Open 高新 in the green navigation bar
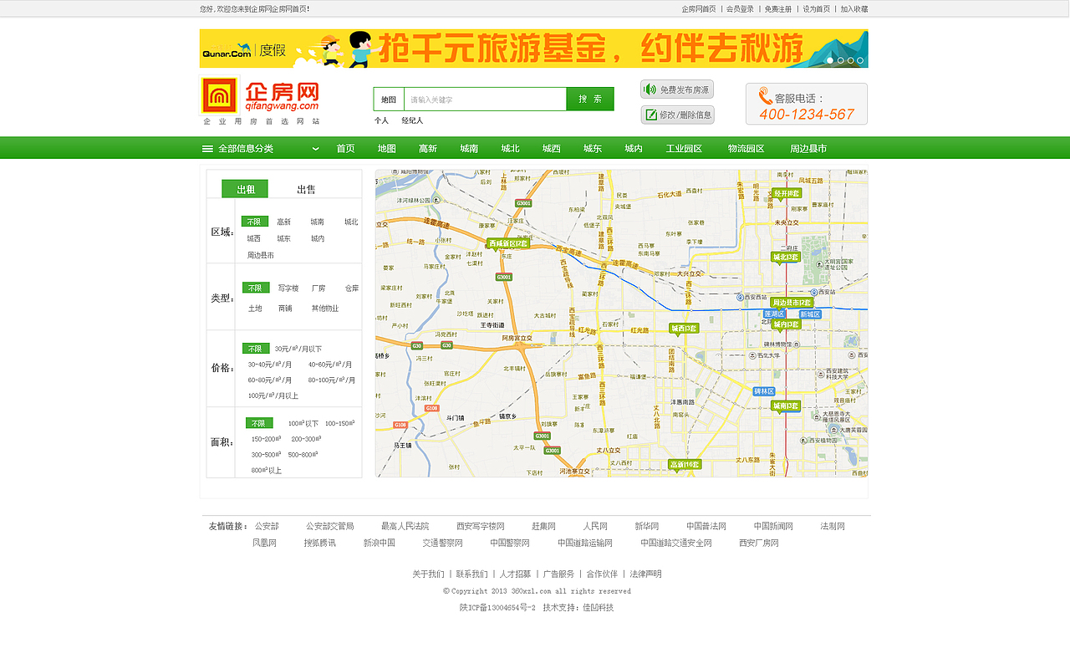This screenshot has height=648, width=1070. tap(428, 149)
